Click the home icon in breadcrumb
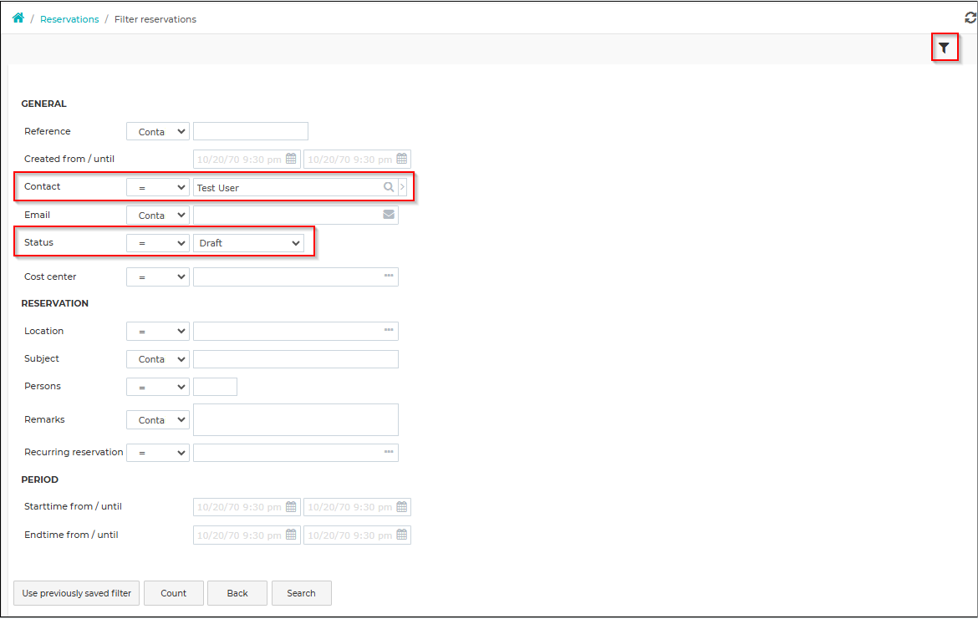The width and height of the screenshot is (978, 619). [18, 18]
